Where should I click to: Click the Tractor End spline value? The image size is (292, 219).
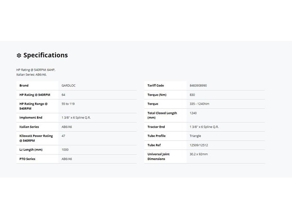(x=204, y=127)
